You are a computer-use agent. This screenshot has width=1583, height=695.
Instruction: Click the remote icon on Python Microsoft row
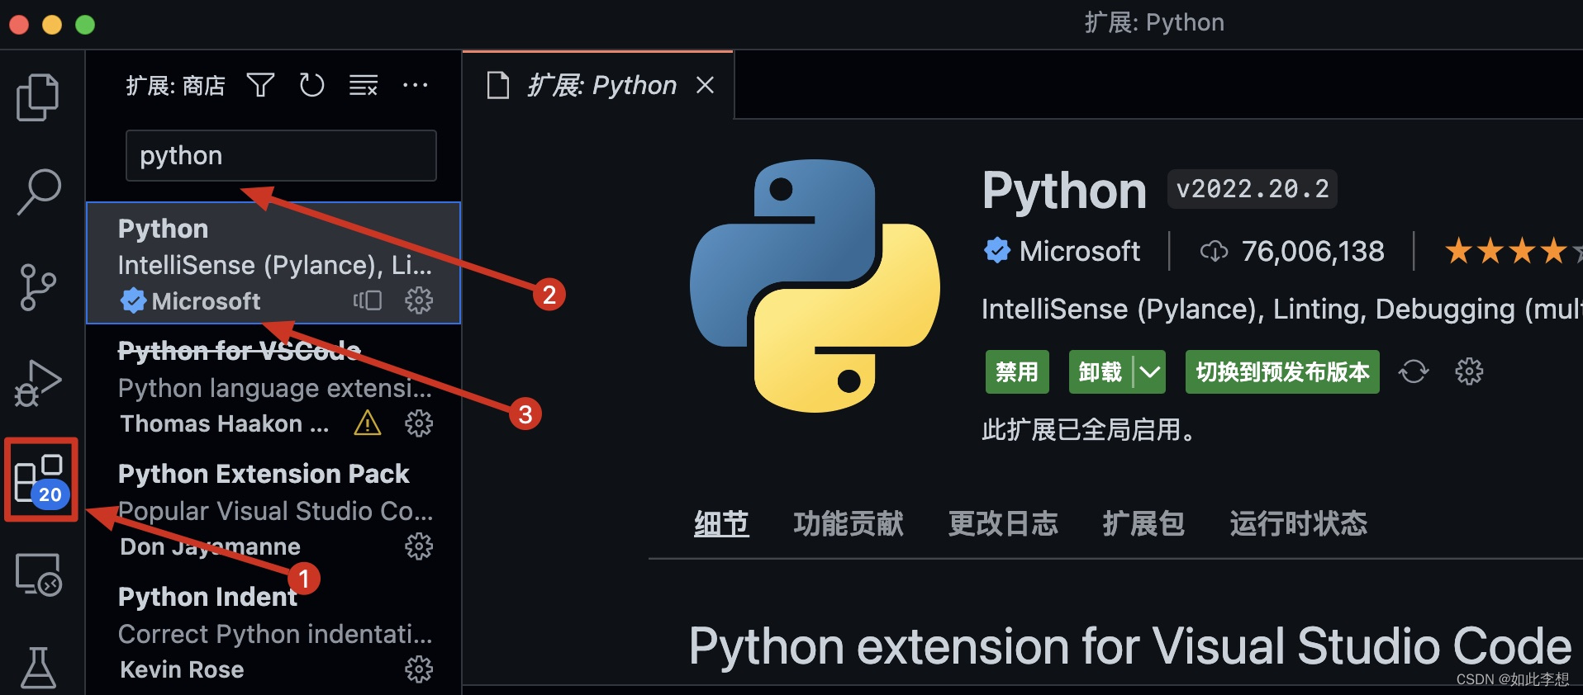click(368, 300)
